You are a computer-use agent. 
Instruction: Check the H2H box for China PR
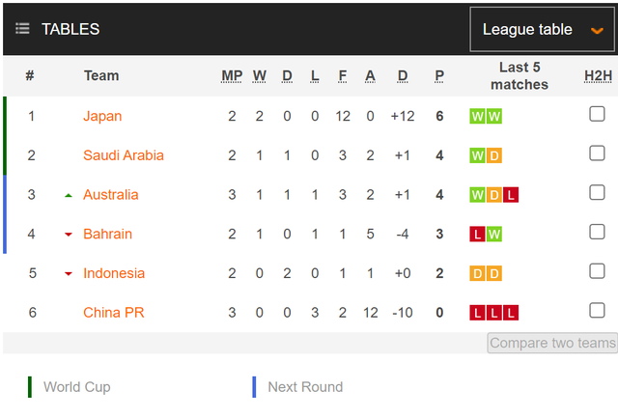point(598,311)
